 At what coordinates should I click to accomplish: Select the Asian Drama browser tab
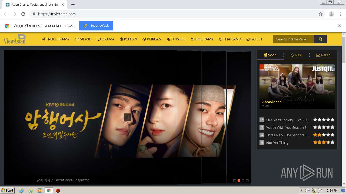[x=35, y=5]
